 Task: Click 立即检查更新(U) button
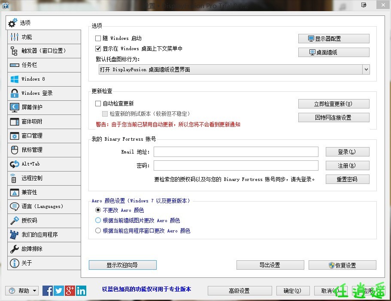click(x=334, y=104)
